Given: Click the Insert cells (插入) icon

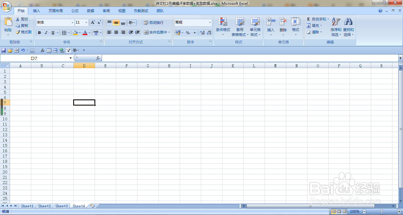Looking at the screenshot, I should (271, 21).
